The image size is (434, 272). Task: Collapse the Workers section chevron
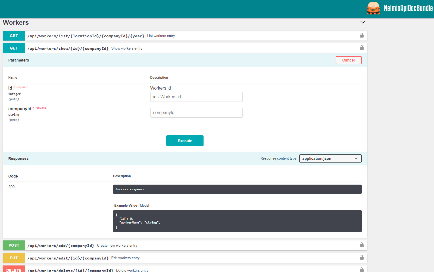363,22
